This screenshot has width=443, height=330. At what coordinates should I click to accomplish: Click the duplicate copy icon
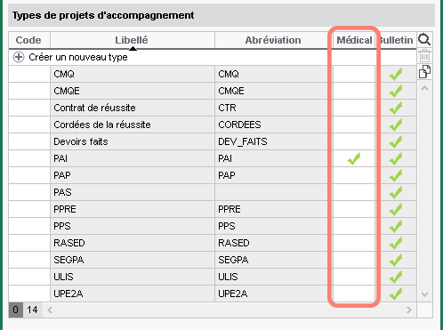(x=424, y=72)
